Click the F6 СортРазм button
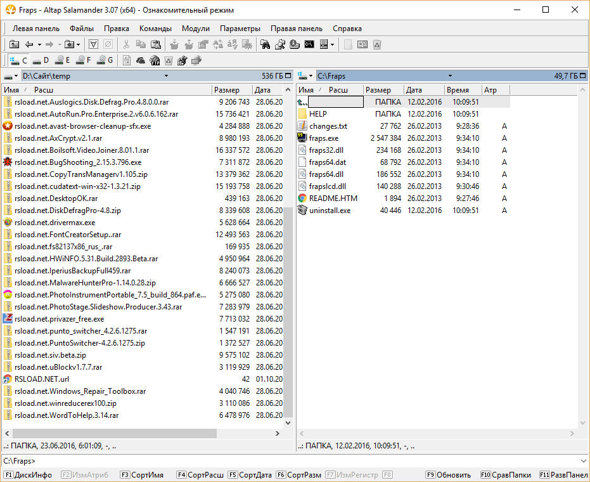590x482 pixels. [x=298, y=475]
